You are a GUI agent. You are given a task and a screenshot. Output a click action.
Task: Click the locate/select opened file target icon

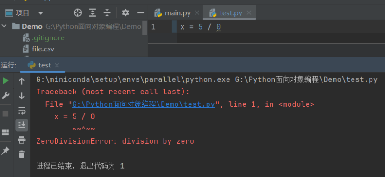coord(78,13)
